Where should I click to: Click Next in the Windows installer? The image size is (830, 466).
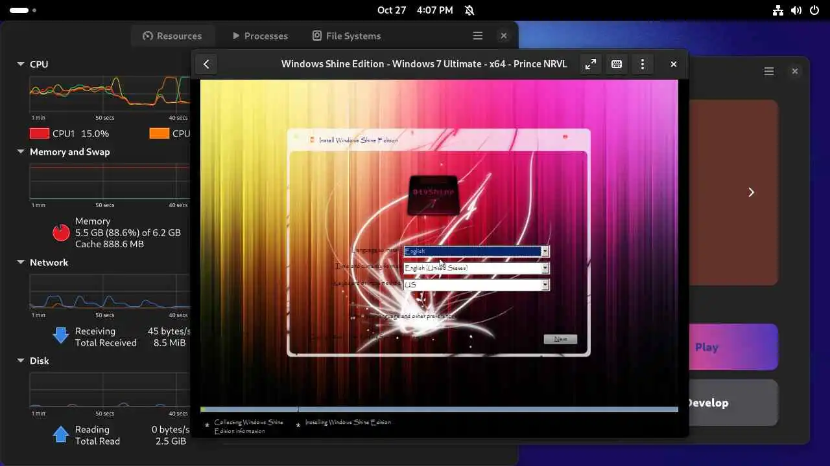pos(560,339)
